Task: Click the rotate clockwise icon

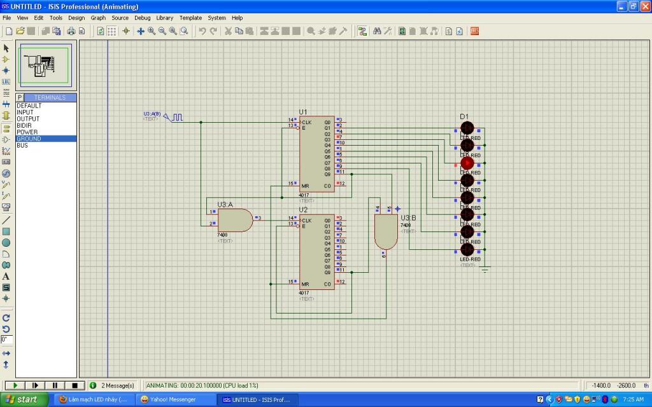Action: tap(6, 317)
